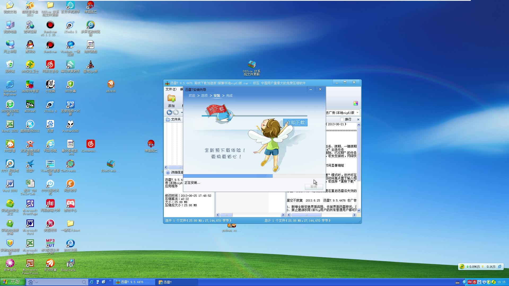
Task: Expand the archive path dropdown in 好压
Action: pyautogui.click(x=357, y=113)
